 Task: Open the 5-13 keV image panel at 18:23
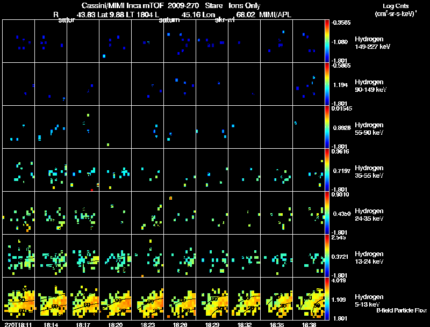147,299
